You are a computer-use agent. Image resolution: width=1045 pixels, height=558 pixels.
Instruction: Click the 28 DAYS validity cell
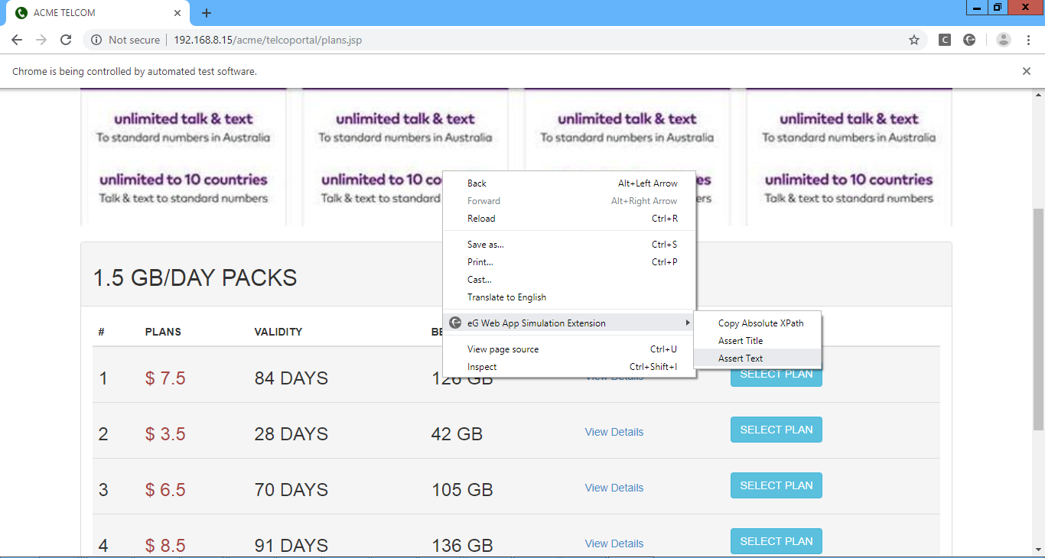291,434
